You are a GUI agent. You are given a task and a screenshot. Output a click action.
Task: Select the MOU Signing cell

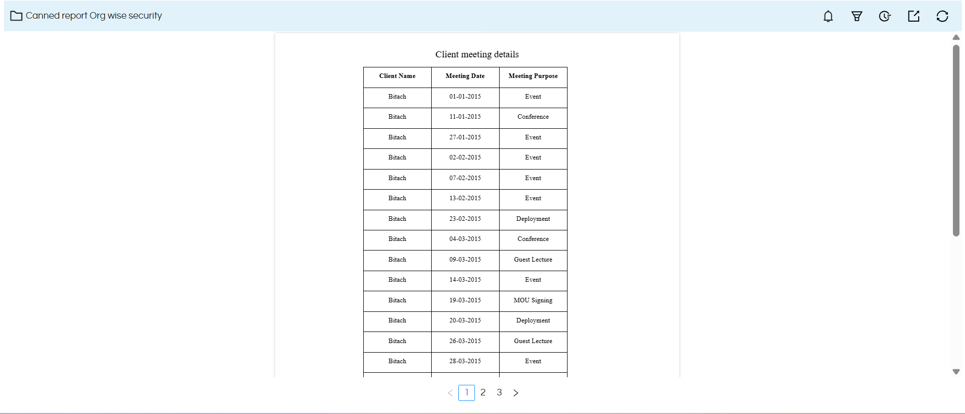(533, 300)
